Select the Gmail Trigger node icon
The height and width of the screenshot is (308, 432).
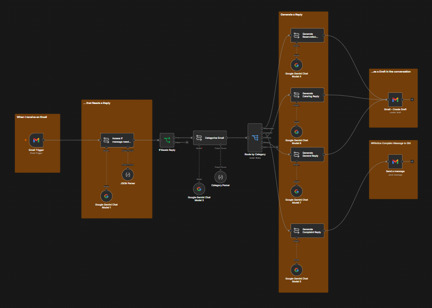tap(36, 140)
